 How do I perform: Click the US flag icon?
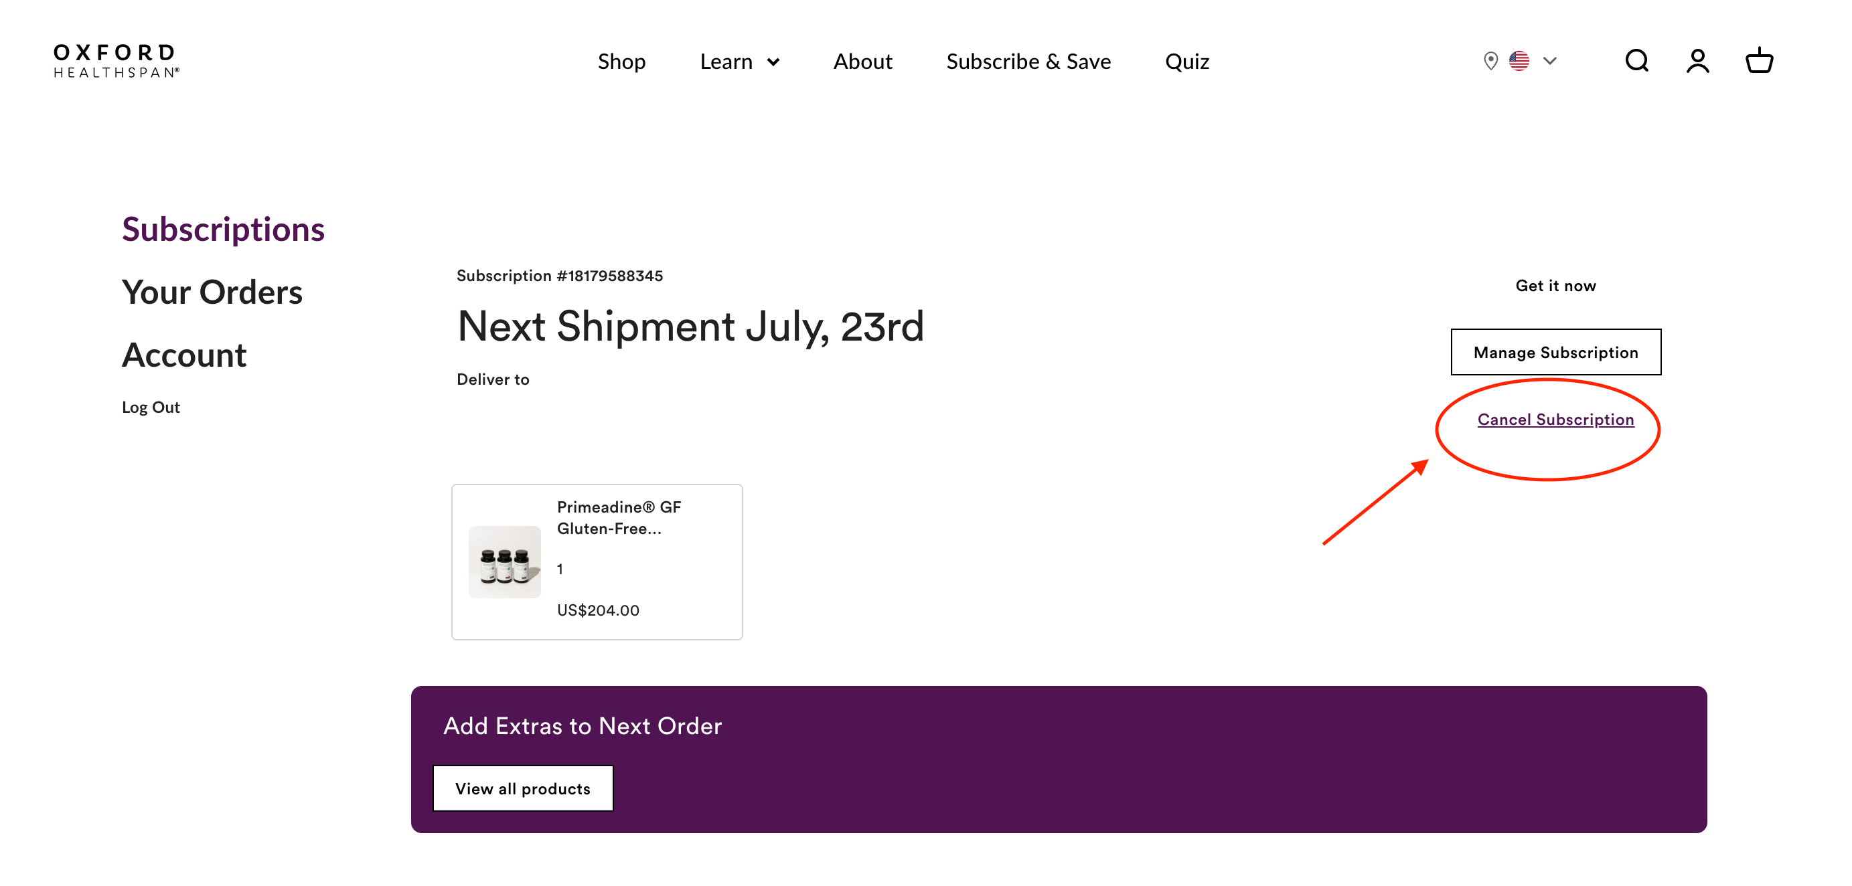tap(1519, 61)
